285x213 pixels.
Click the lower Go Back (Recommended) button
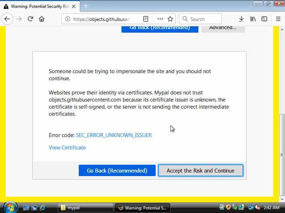[x=117, y=170]
